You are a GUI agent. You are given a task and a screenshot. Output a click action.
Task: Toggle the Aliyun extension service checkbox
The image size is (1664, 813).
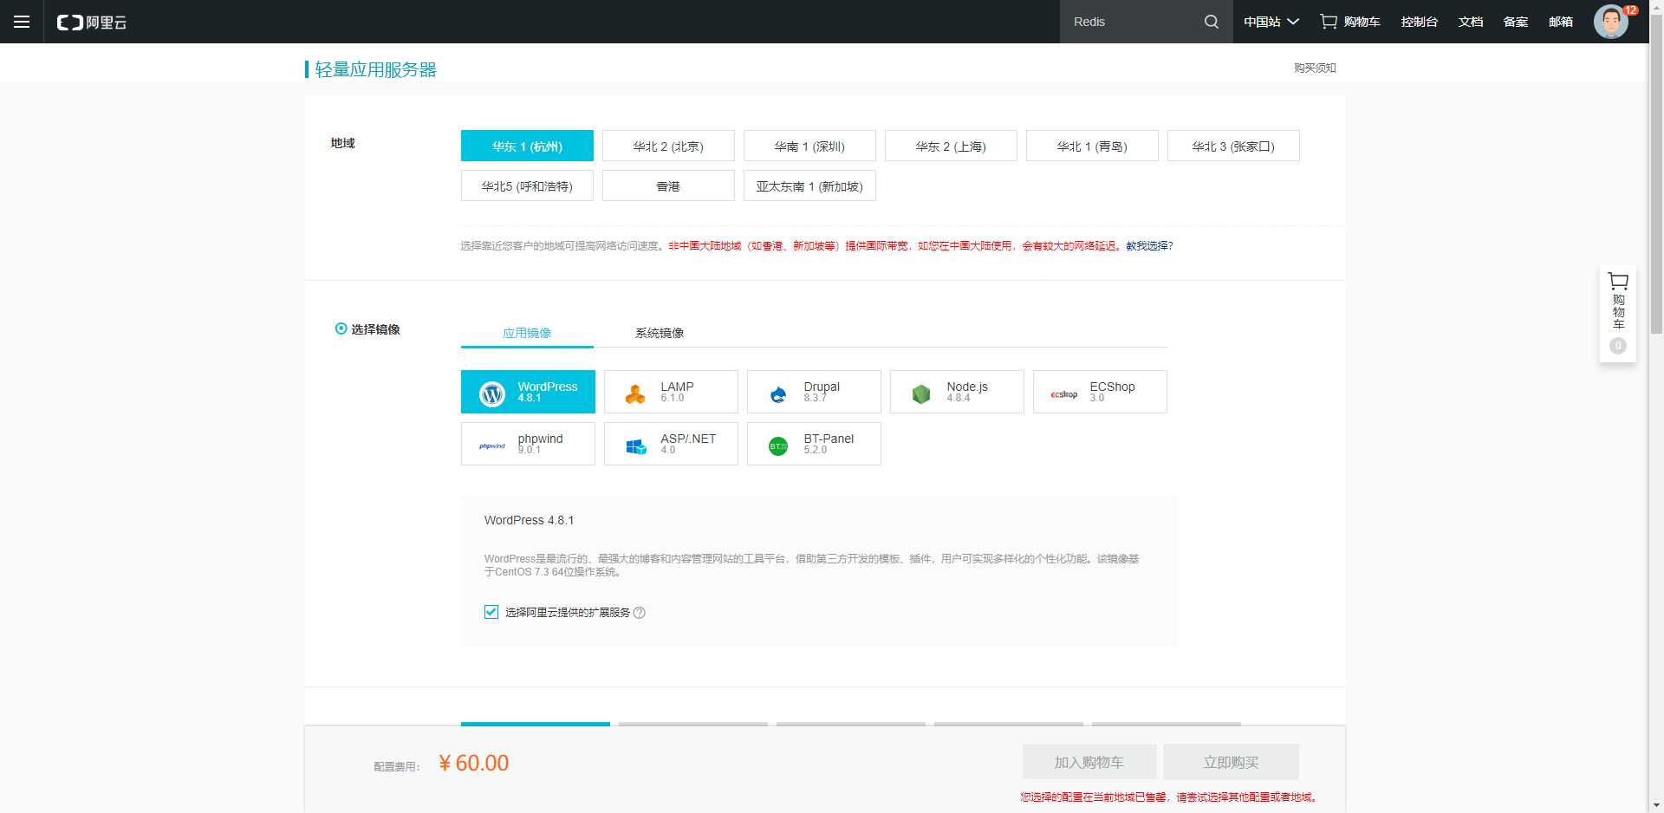[491, 612]
